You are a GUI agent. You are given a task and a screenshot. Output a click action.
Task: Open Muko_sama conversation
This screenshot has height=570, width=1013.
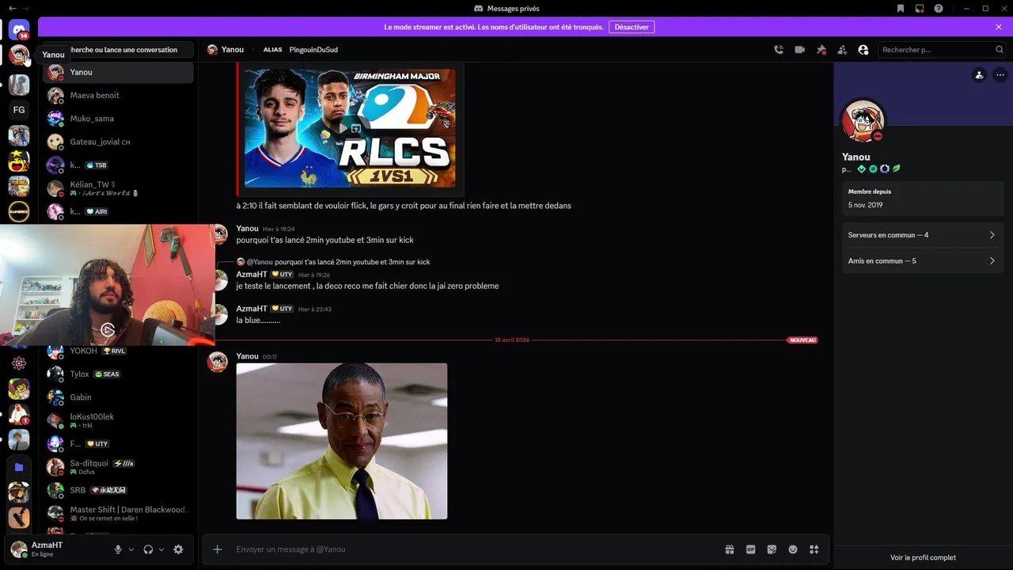coord(118,119)
